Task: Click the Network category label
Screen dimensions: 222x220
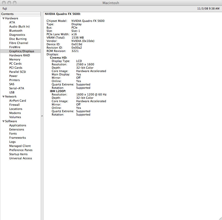Action: click(x=11, y=96)
